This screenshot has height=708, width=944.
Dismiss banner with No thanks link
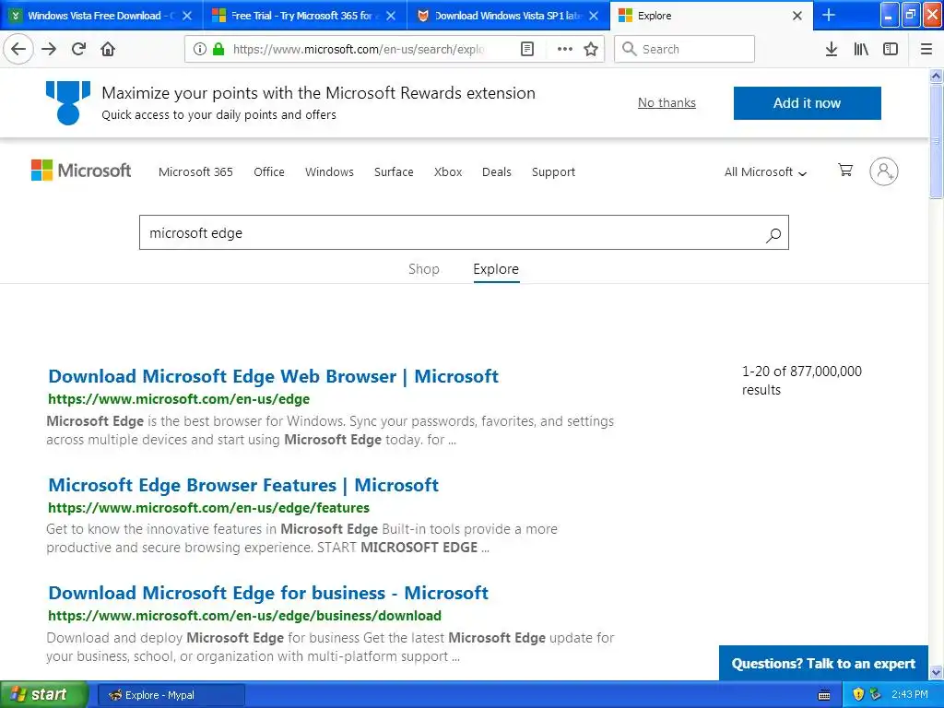(x=667, y=103)
